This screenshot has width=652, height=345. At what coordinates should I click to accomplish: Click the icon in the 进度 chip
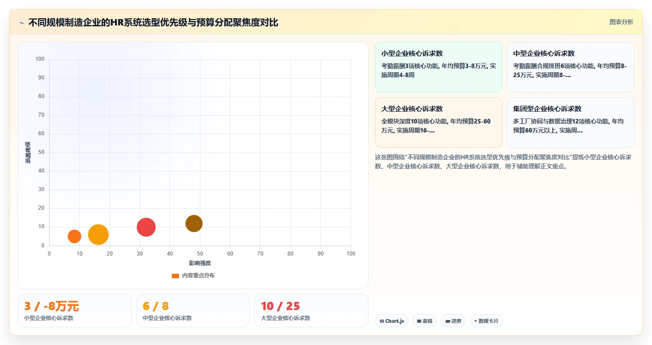tap(448, 321)
